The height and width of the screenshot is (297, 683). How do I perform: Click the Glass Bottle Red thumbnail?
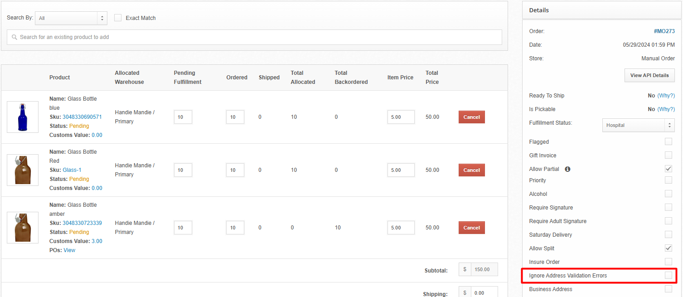pos(23,170)
